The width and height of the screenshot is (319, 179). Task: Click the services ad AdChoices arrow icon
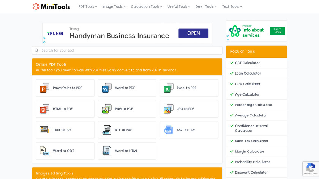tap(228, 36)
